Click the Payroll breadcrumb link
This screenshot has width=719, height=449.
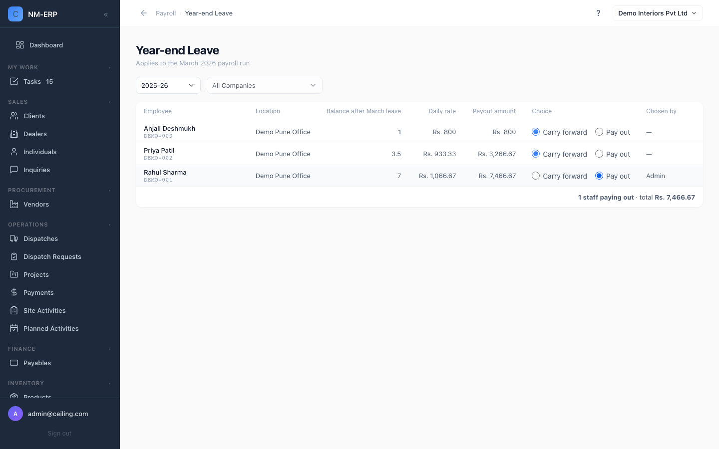pyautogui.click(x=166, y=13)
